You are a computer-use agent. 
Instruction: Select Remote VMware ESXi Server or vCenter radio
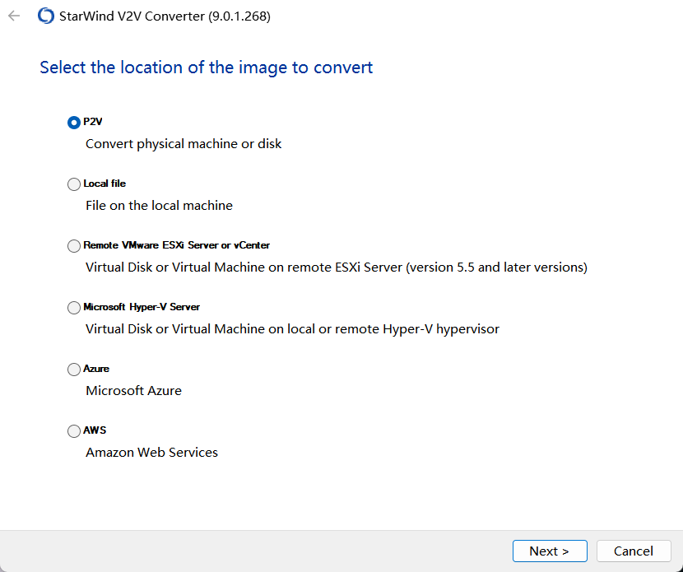[73, 246]
